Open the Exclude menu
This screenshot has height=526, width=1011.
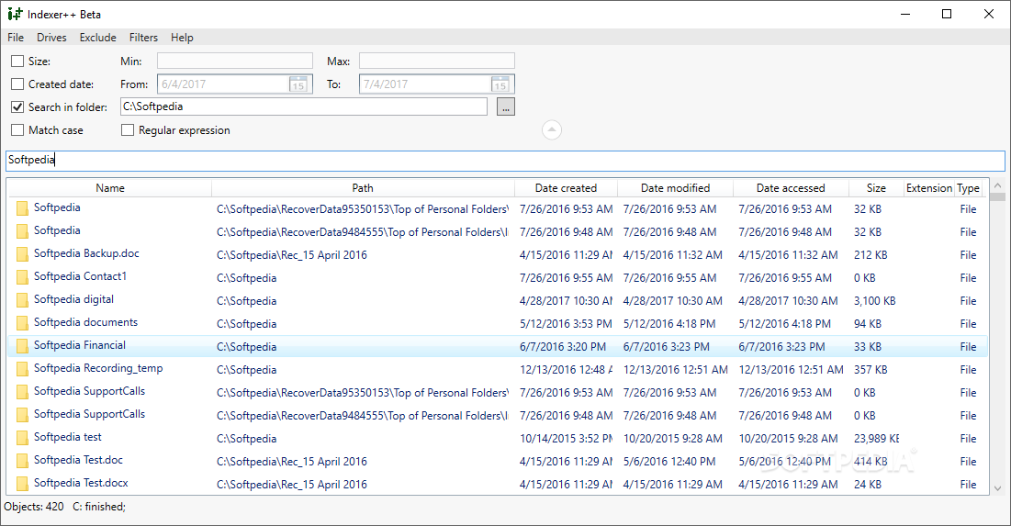tap(98, 38)
